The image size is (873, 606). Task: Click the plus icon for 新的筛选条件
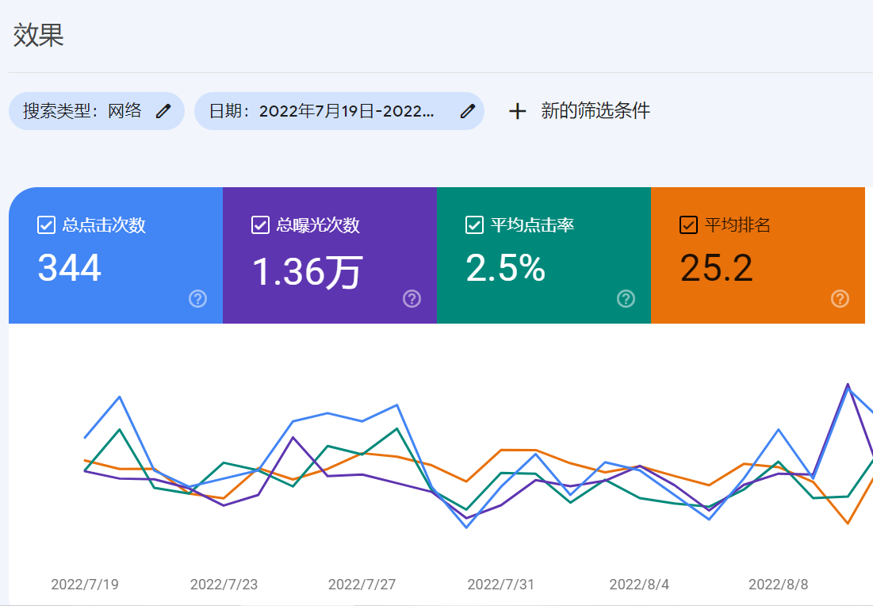tap(517, 111)
